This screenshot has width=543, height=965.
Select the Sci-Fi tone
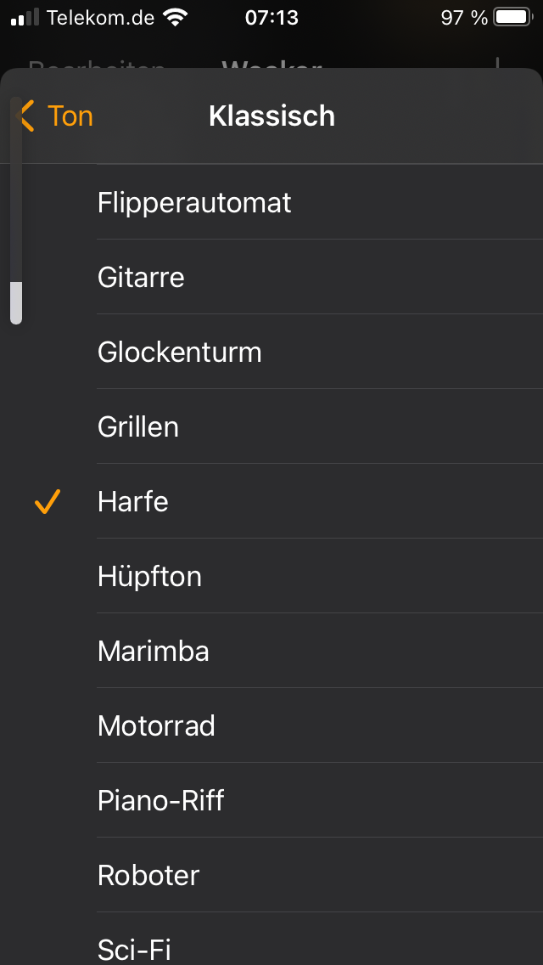[134, 948]
